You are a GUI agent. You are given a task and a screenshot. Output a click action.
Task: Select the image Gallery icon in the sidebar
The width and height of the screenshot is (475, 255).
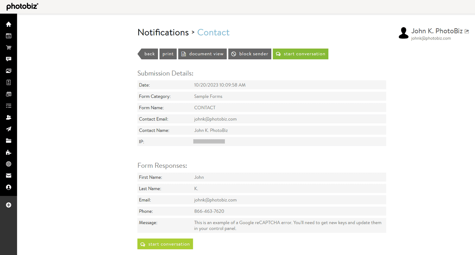(9, 71)
